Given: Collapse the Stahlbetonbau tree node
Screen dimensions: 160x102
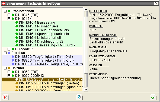Looking at the screenshot, I should [x=5, y=11].
